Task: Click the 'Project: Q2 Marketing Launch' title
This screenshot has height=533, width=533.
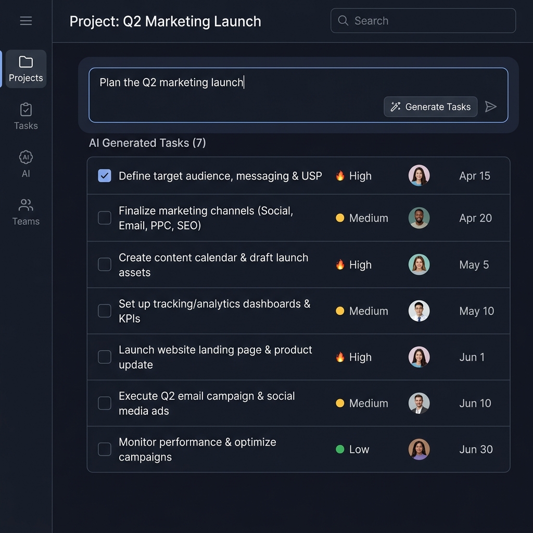Action: (x=165, y=21)
